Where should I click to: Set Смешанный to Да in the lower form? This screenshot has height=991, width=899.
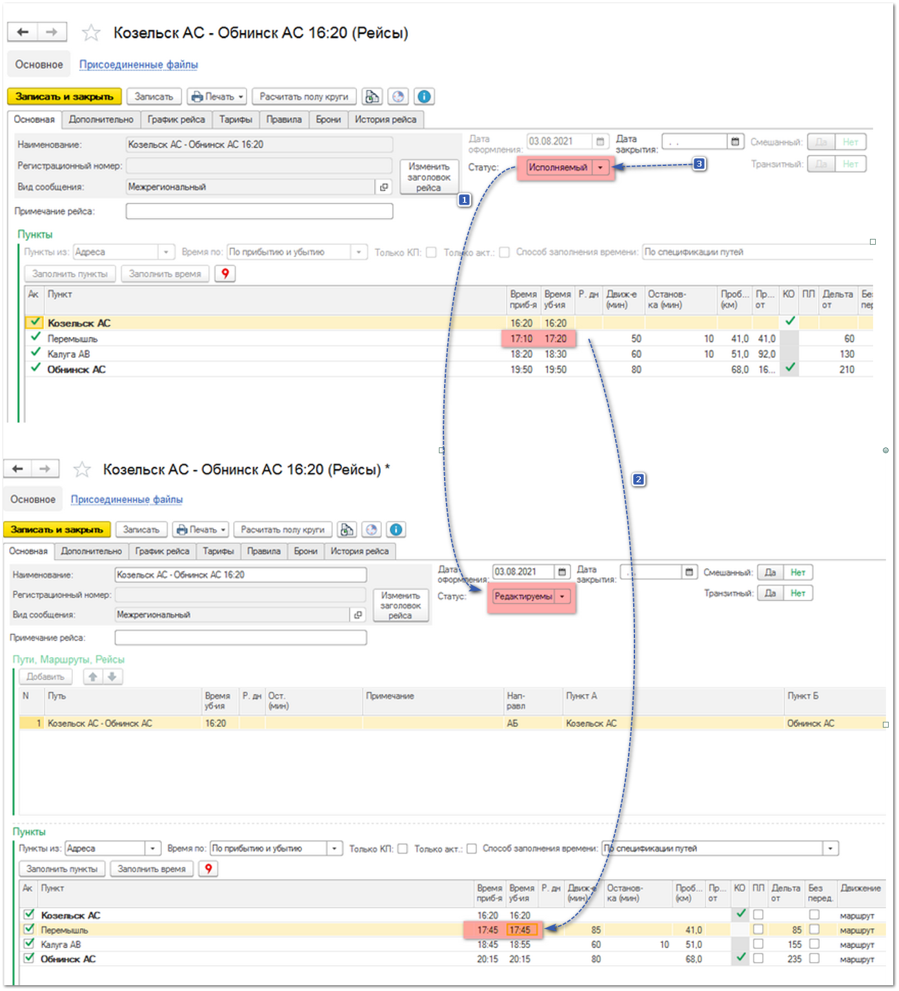tap(770, 572)
